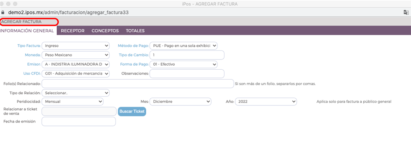Image resolution: width=411 pixels, height=148 pixels.
Task: Open the CONCEPTOS tab
Action: [x=105, y=31]
